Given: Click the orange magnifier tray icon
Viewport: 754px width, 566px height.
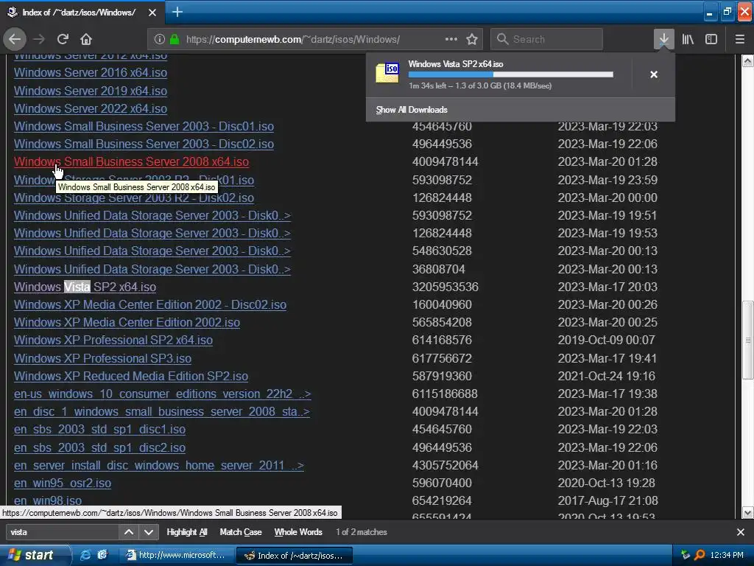Looking at the screenshot, I should click(x=700, y=555).
